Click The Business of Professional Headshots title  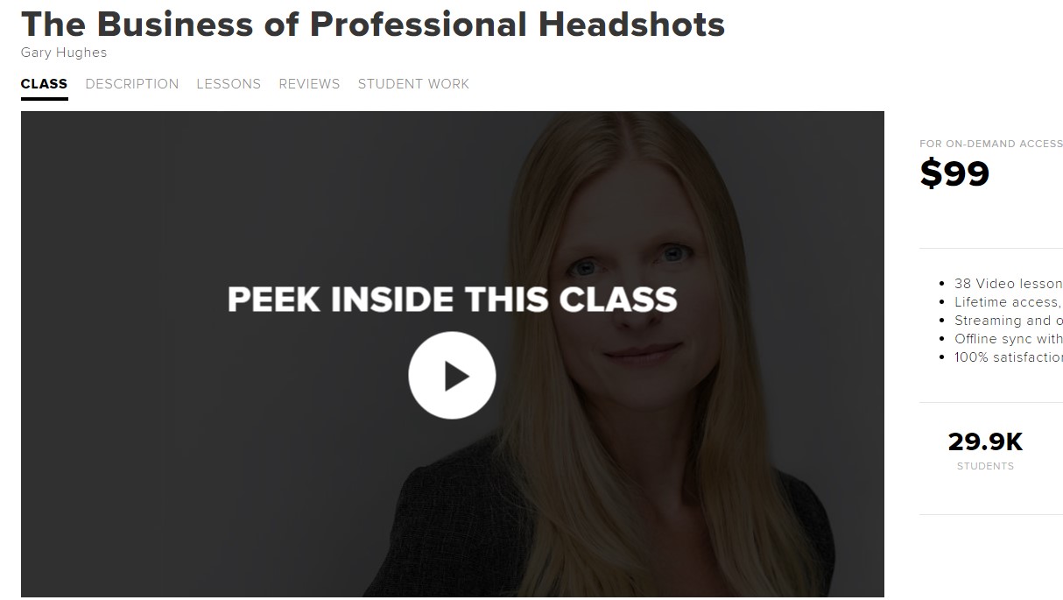(373, 24)
